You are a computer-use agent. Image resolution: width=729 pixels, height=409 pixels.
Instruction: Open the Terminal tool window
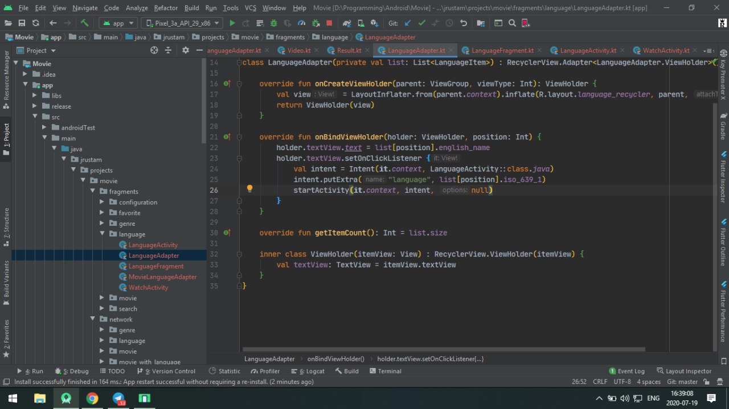(386, 371)
